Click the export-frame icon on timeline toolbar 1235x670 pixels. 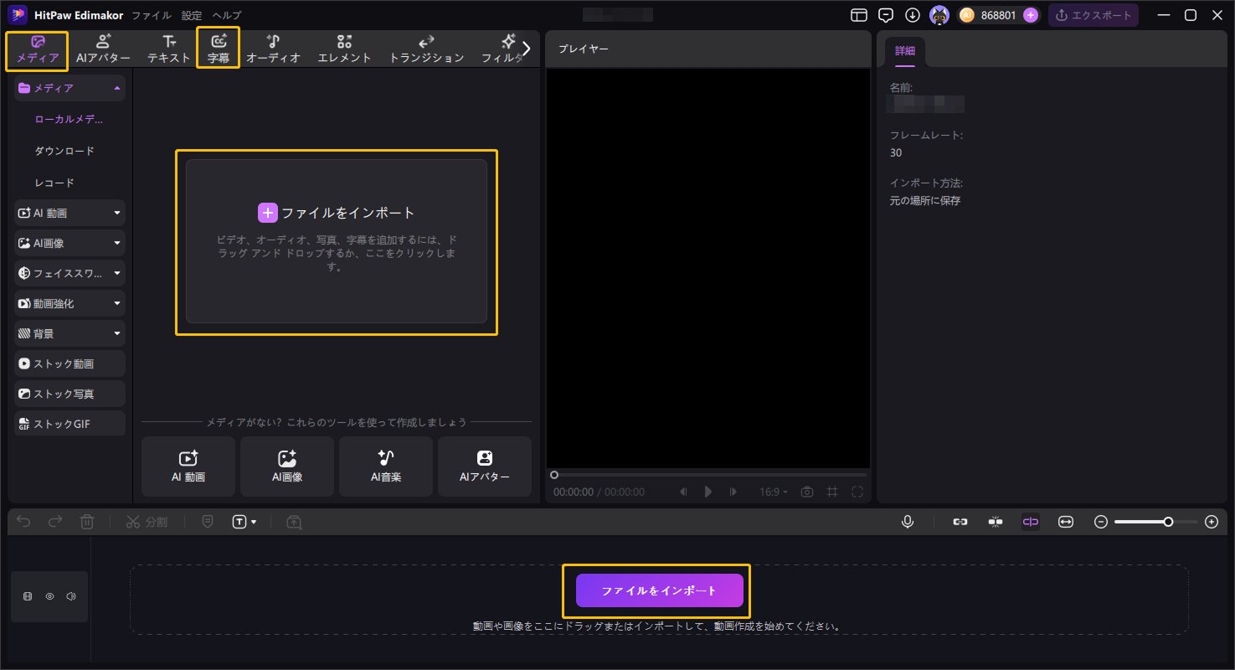tap(294, 522)
